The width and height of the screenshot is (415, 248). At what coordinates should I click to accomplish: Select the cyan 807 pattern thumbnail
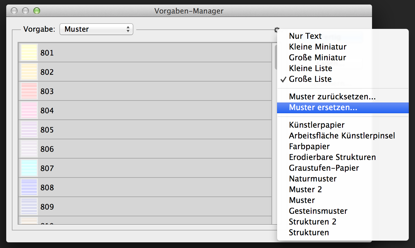(29, 168)
